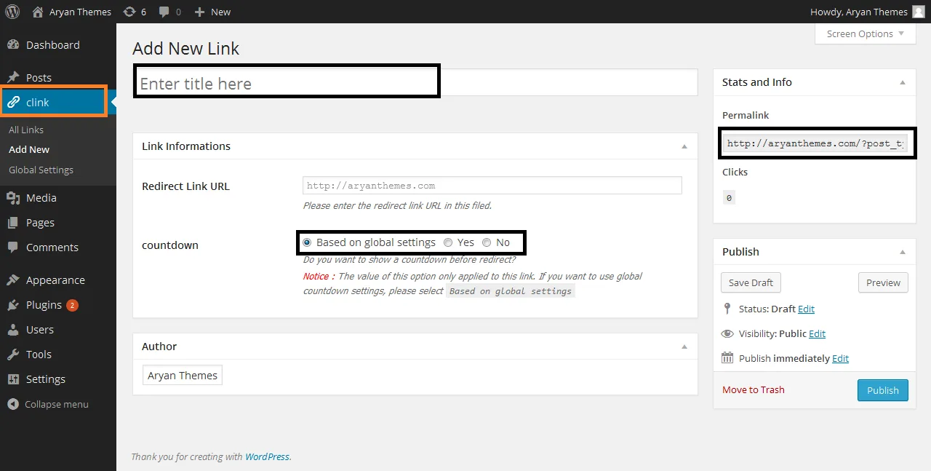Select the clink menu item
Viewport: 931px width, 471px height.
54,102
